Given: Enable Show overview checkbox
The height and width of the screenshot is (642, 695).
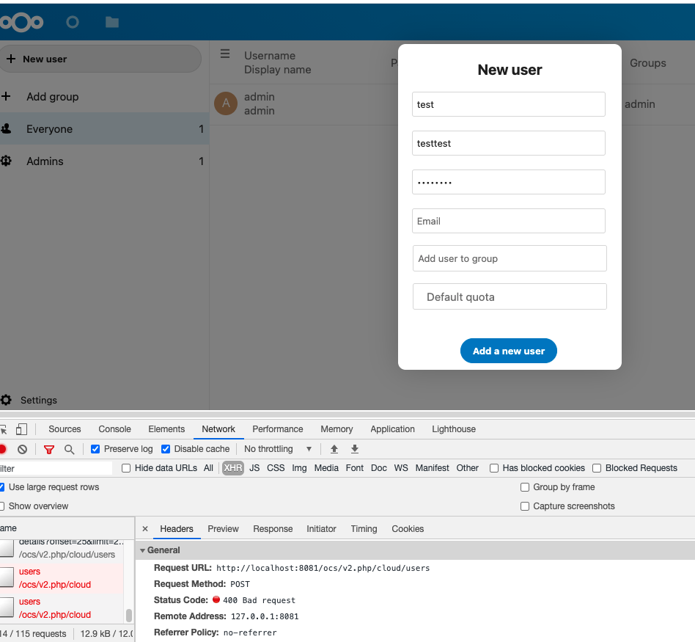Looking at the screenshot, I should pos(1,506).
